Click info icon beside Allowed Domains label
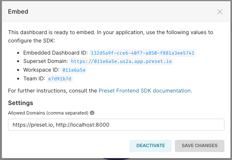232x160 pixels. 92,113
